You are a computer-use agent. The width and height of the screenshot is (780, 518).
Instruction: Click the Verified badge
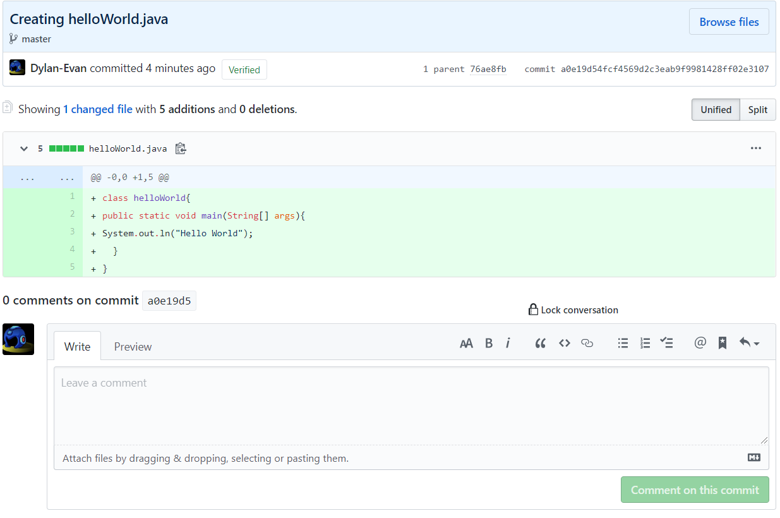coord(244,69)
